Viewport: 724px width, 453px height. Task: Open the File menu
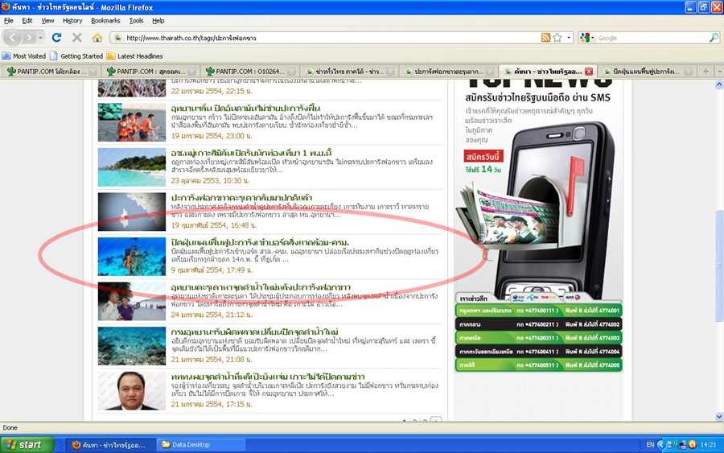(x=9, y=20)
